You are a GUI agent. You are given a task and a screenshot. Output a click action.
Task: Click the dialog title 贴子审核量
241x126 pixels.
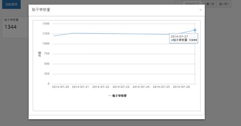(x=41, y=10)
